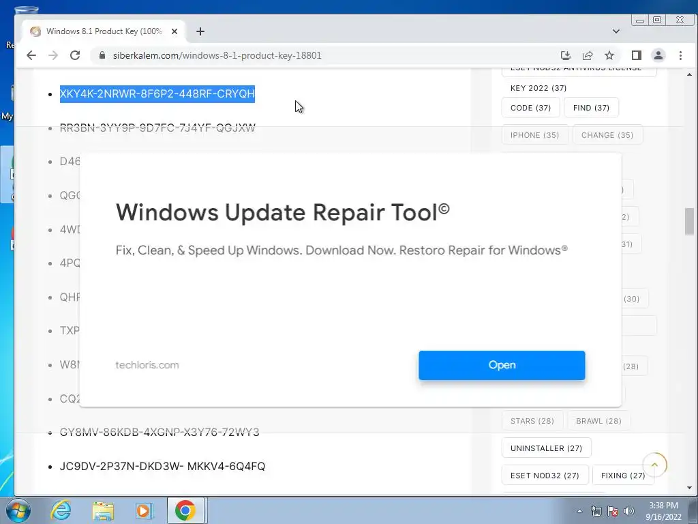Click the STARS (28) tag

pos(532,421)
